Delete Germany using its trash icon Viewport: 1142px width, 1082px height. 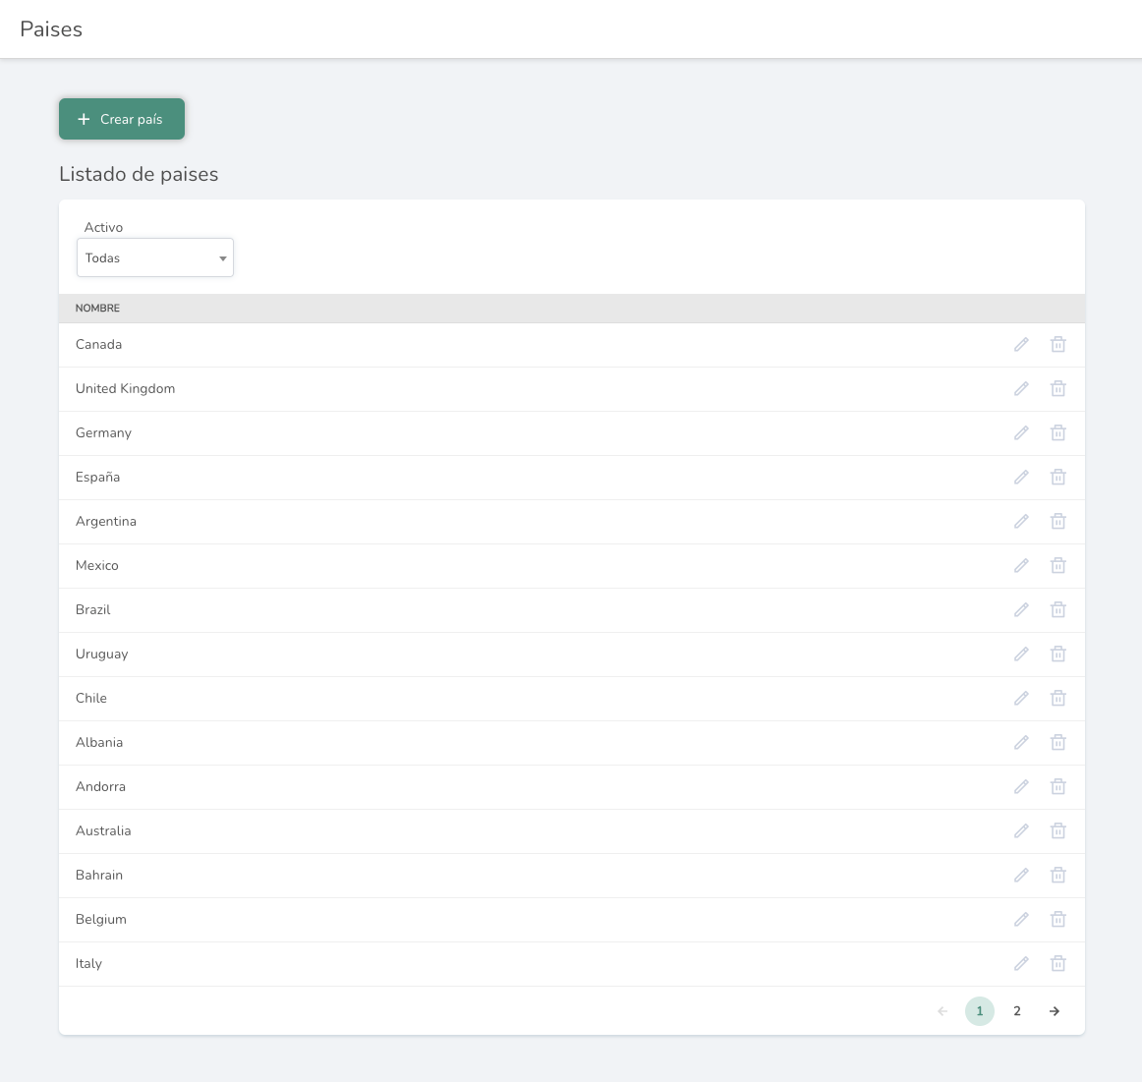pyautogui.click(x=1058, y=433)
